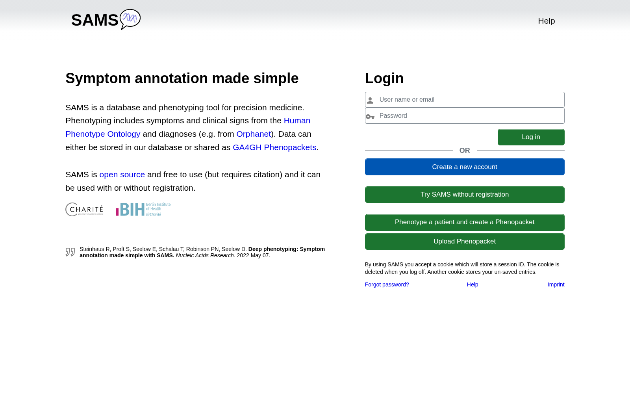Open the GA4GH Phenopackets link

(x=274, y=147)
